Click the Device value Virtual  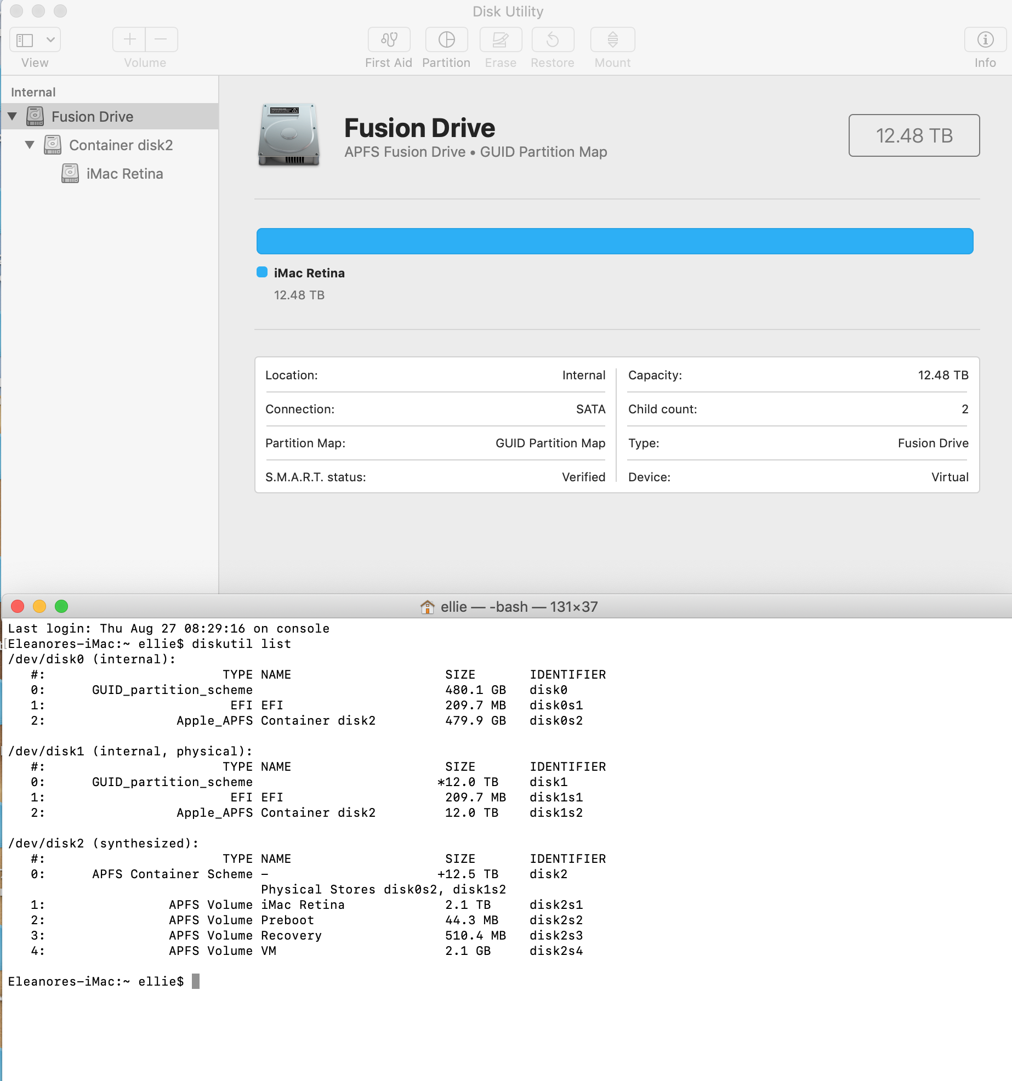950,477
